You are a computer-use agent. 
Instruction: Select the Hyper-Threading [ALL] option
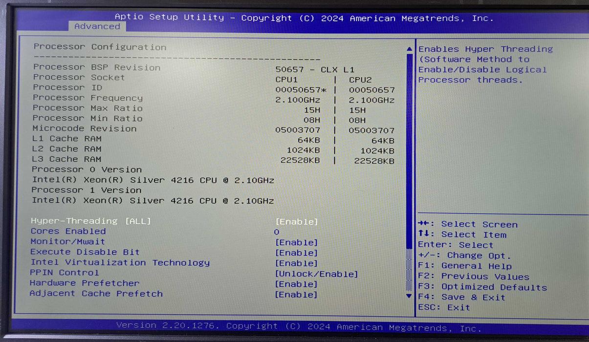(x=90, y=221)
